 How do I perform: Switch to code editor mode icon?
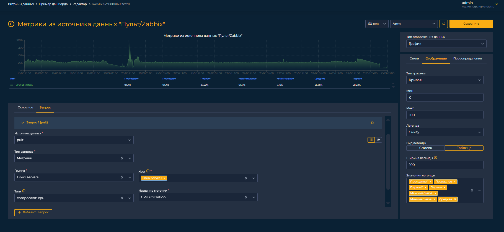tap(378, 140)
